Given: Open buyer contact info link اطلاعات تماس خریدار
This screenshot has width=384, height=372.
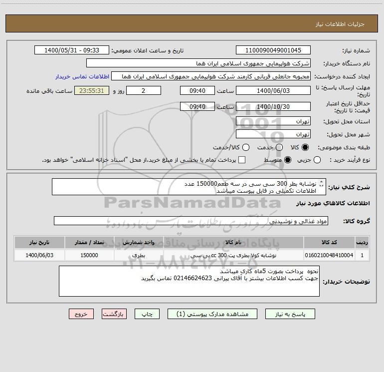Looking at the screenshot, I should tap(82, 76).
